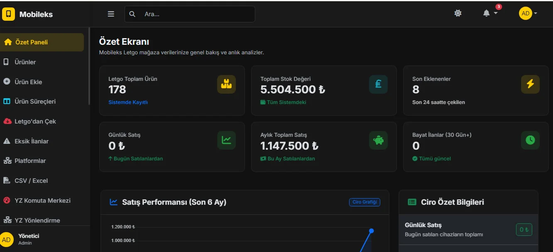Click Son 24 saatte çekilen text
This screenshot has height=252, width=553.
[x=438, y=102]
